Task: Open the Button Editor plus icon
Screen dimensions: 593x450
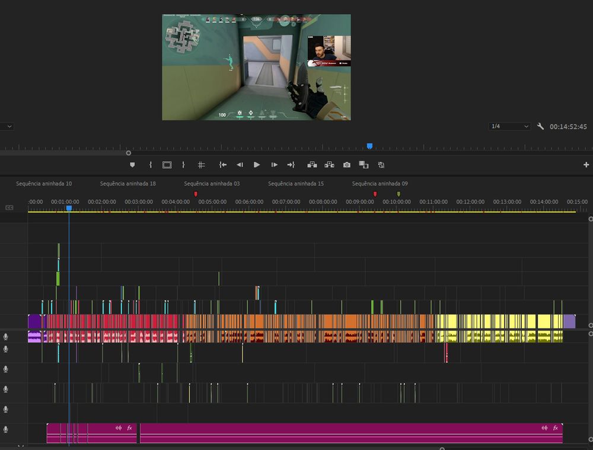Action: (x=586, y=165)
